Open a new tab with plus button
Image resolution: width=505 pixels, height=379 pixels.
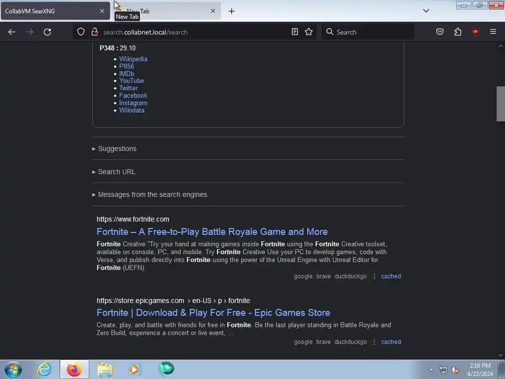click(232, 11)
